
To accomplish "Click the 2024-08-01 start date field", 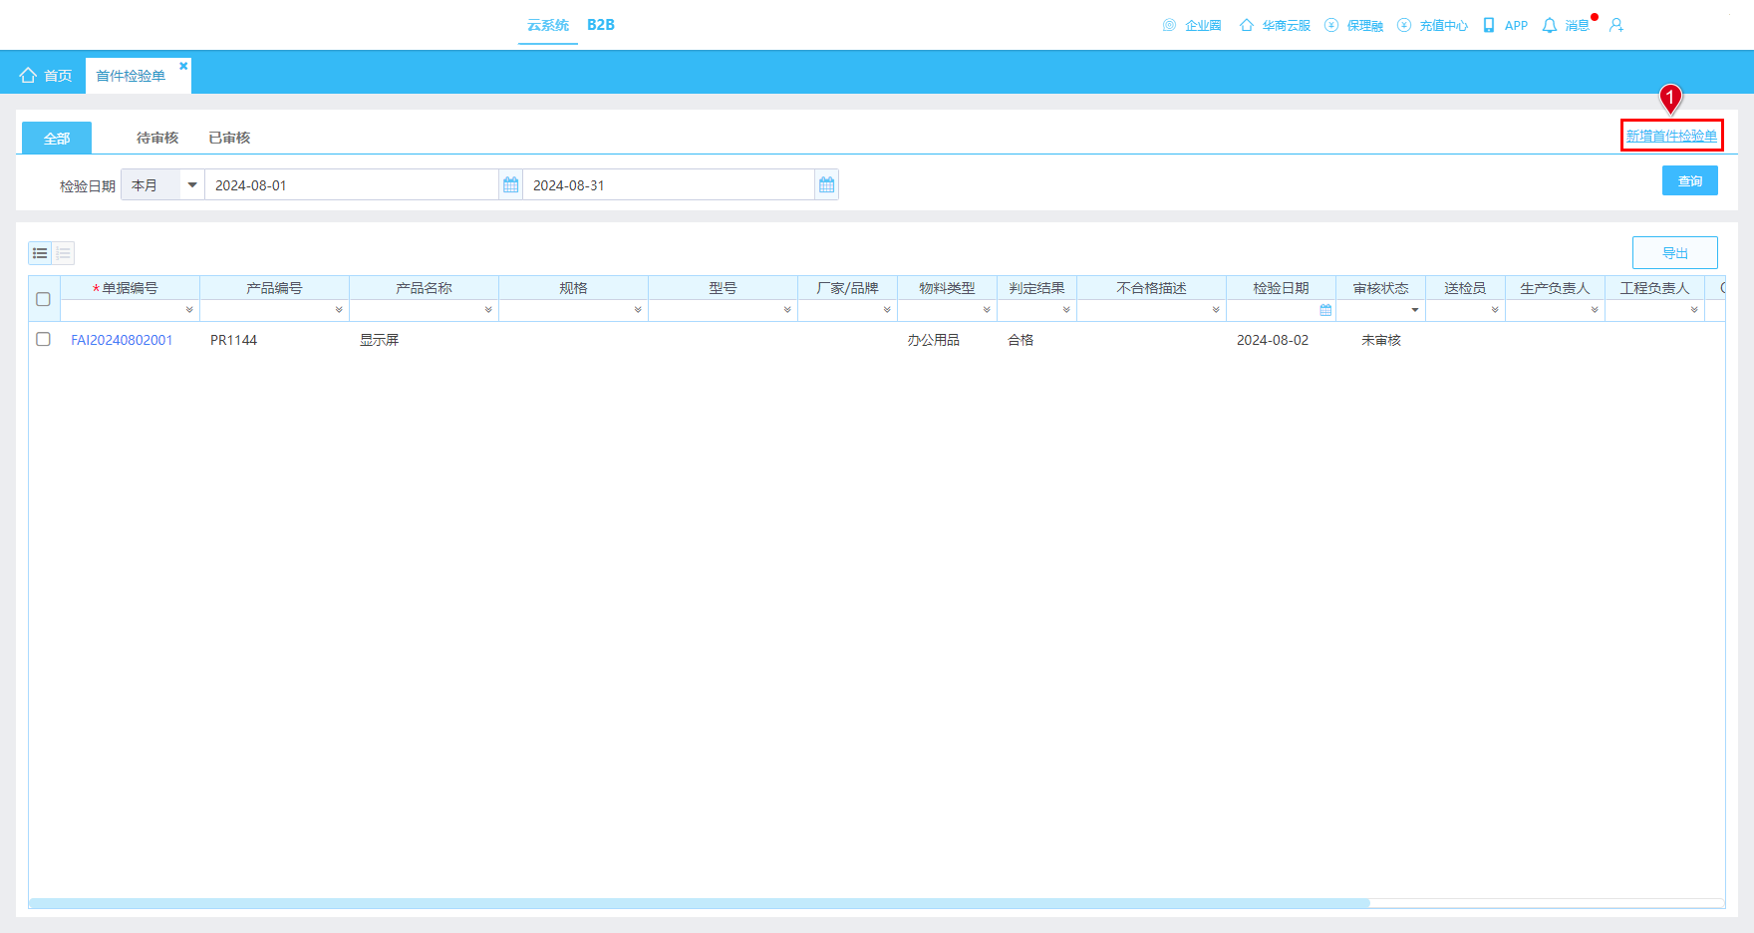I will (x=352, y=184).
